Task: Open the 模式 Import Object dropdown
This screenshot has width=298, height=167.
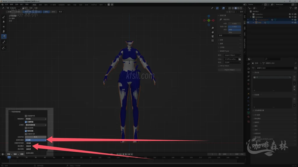Action: click(233, 55)
